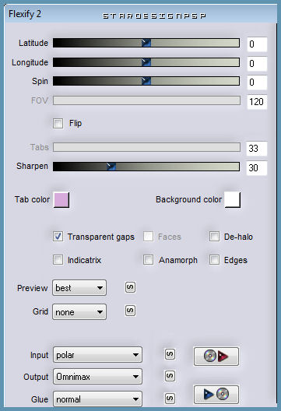The width and height of the screenshot is (281, 411).
Task: Open the pink Tab color swatch
Action: pos(61,200)
